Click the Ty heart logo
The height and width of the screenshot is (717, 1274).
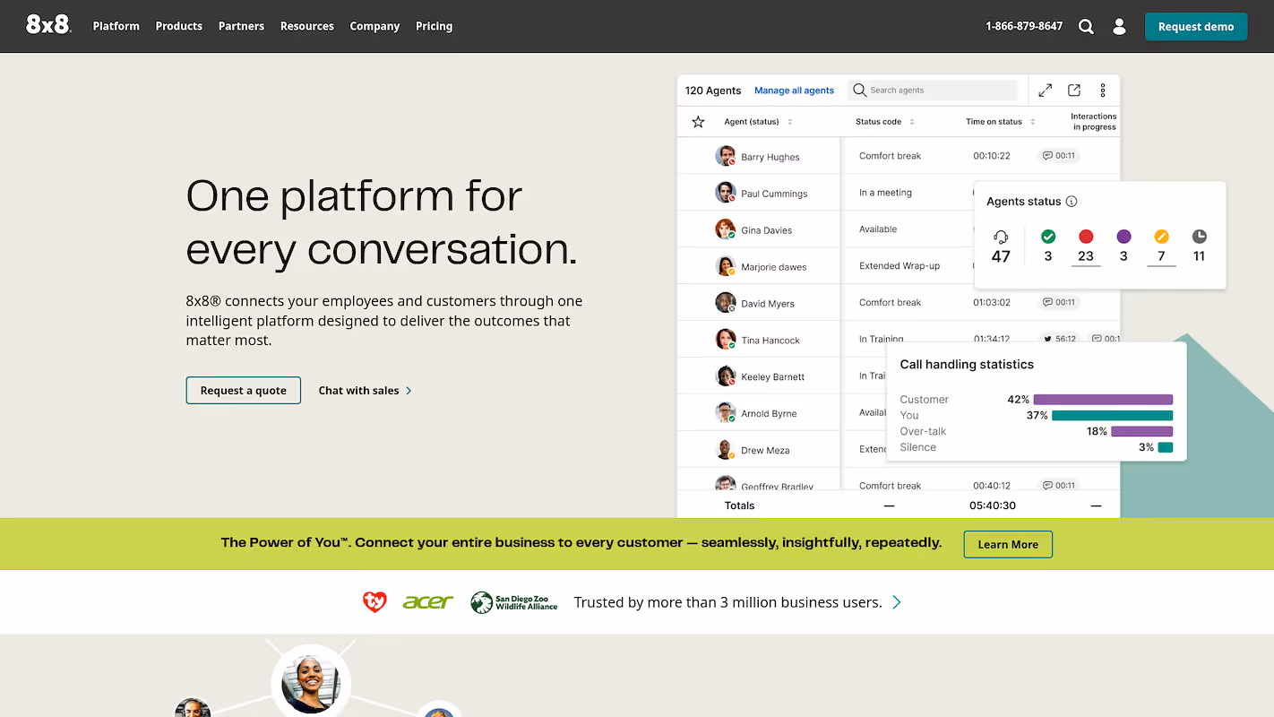point(374,602)
